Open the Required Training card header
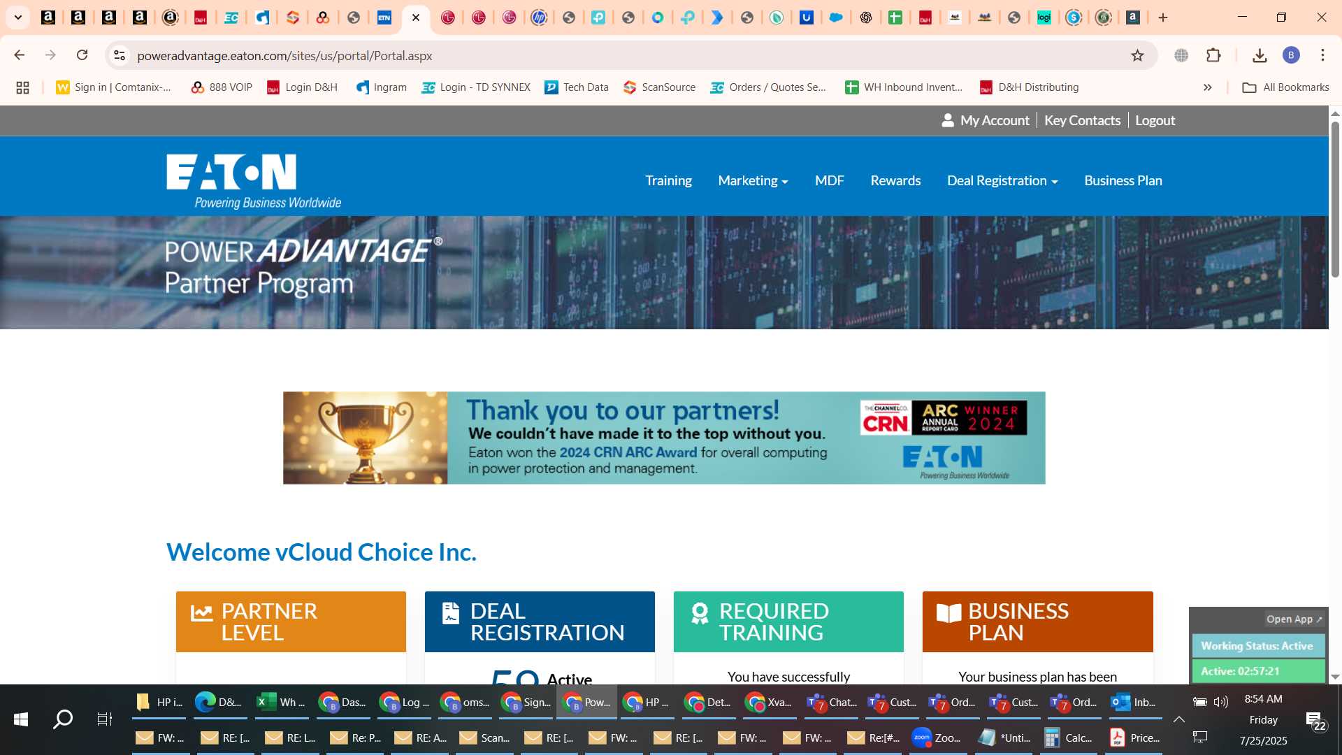Viewport: 1342px width, 755px height. pyautogui.click(x=788, y=621)
